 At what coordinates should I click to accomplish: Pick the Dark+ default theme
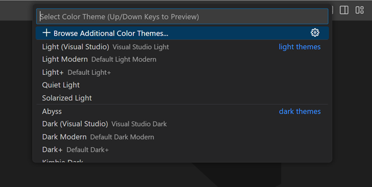point(52,149)
